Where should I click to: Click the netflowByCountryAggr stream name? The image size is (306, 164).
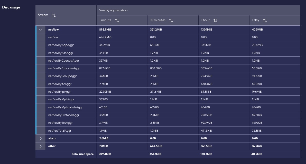click(64, 61)
